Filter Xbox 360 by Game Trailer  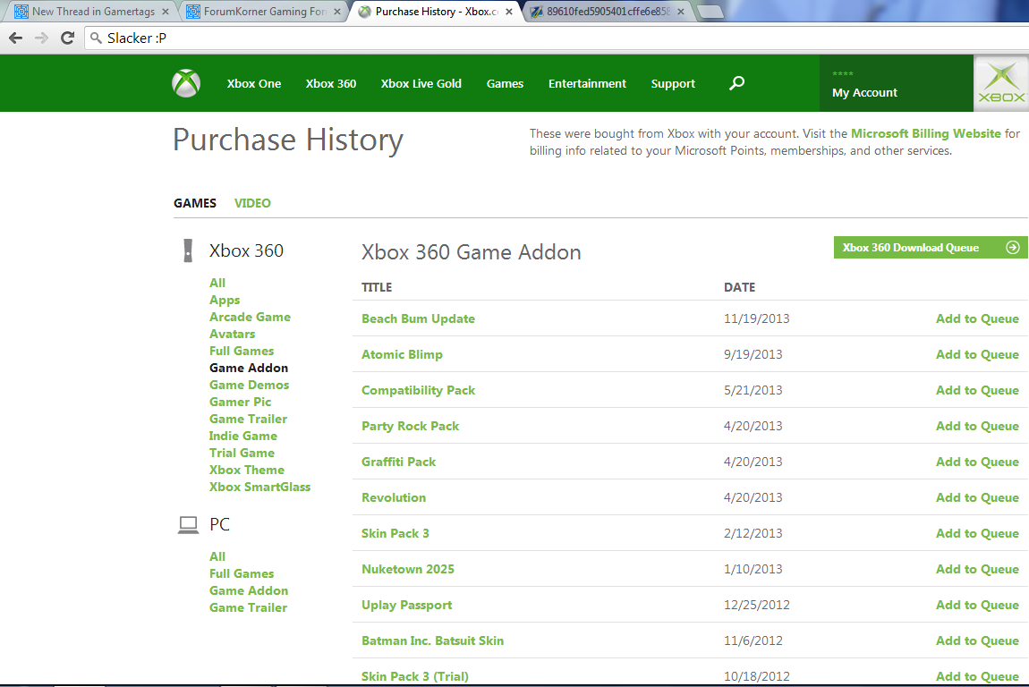tap(248, 419)
